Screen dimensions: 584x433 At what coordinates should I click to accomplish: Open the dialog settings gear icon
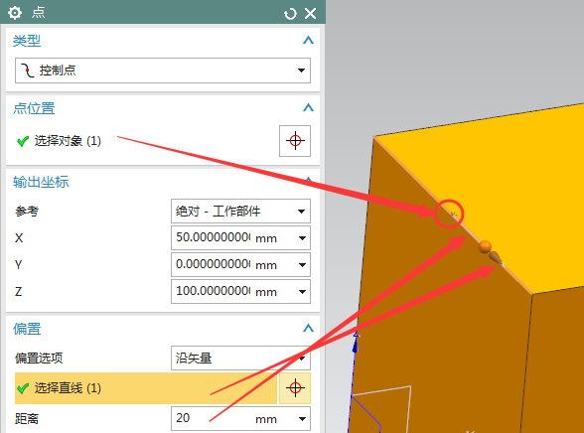(15, 13)
